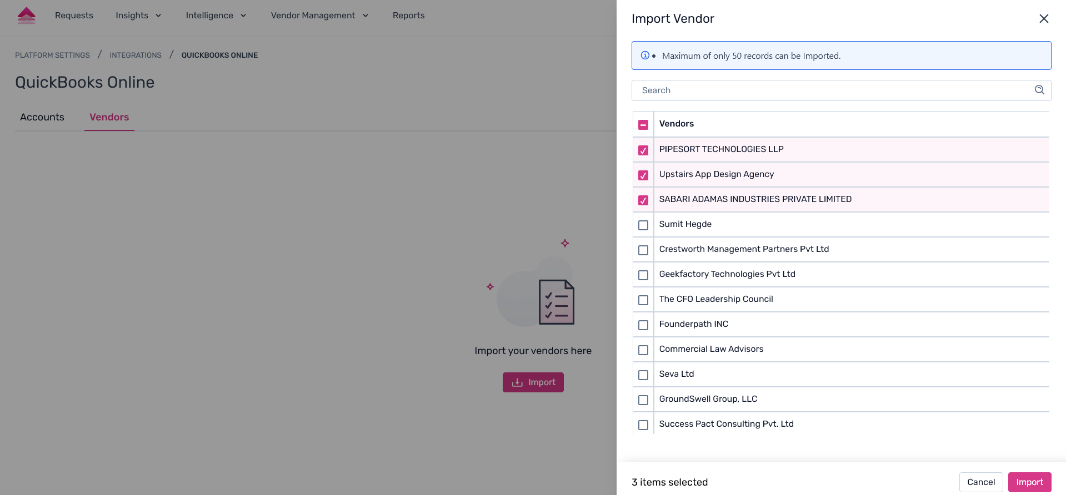Switch to the Accounts tab
Screen dimensions: 1066x495
(x=42, y=117)
